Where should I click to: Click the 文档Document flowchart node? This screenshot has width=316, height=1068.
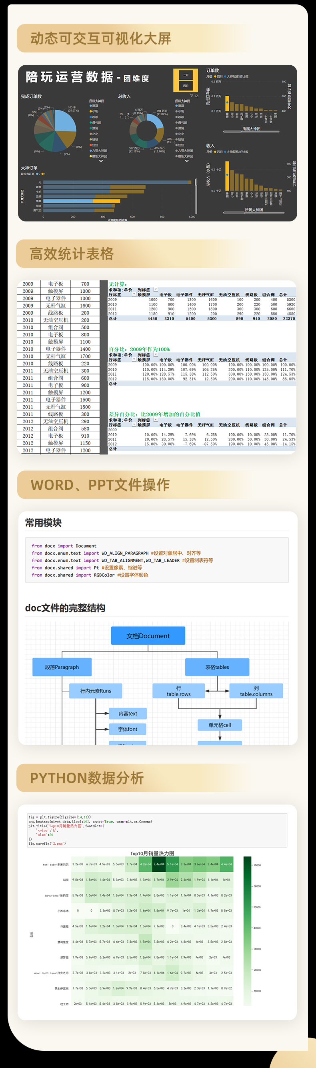(x=148, y=636)
